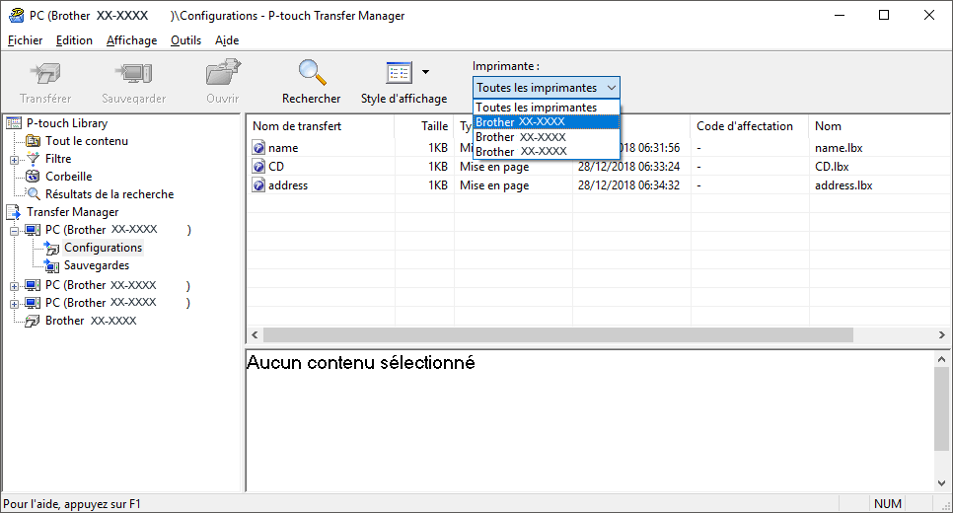Click the Style d'affichage icon
The width and height of the screenshot is (953, 513).
click(400, 73)
